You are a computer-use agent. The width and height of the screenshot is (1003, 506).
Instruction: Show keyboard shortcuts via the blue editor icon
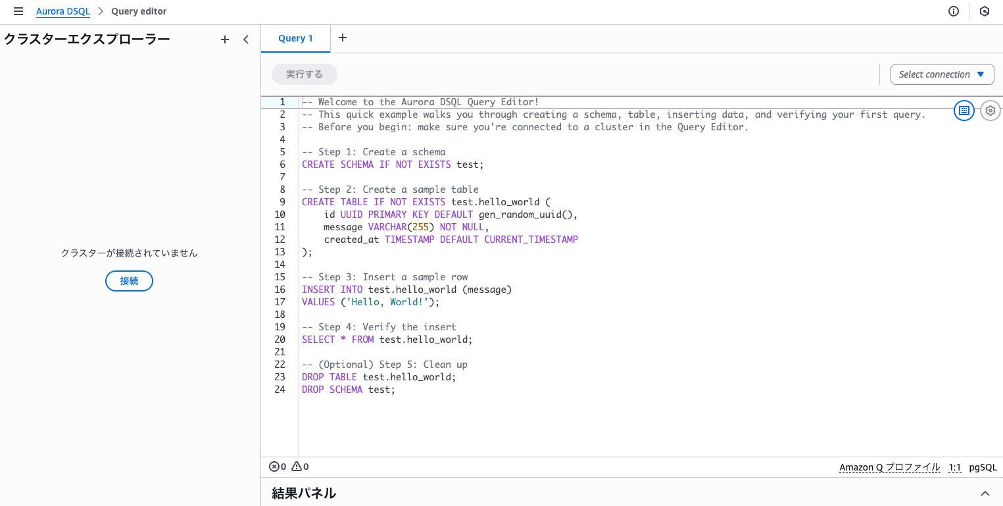coord(964,111)
